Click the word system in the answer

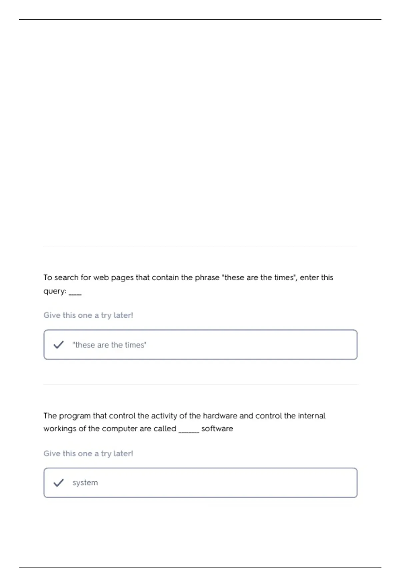[85, 483]
